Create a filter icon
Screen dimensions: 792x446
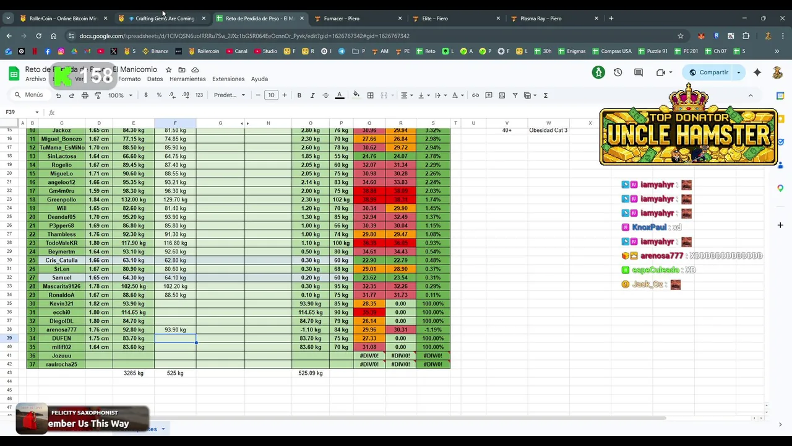pyautogui.click(x=515, y=95)
